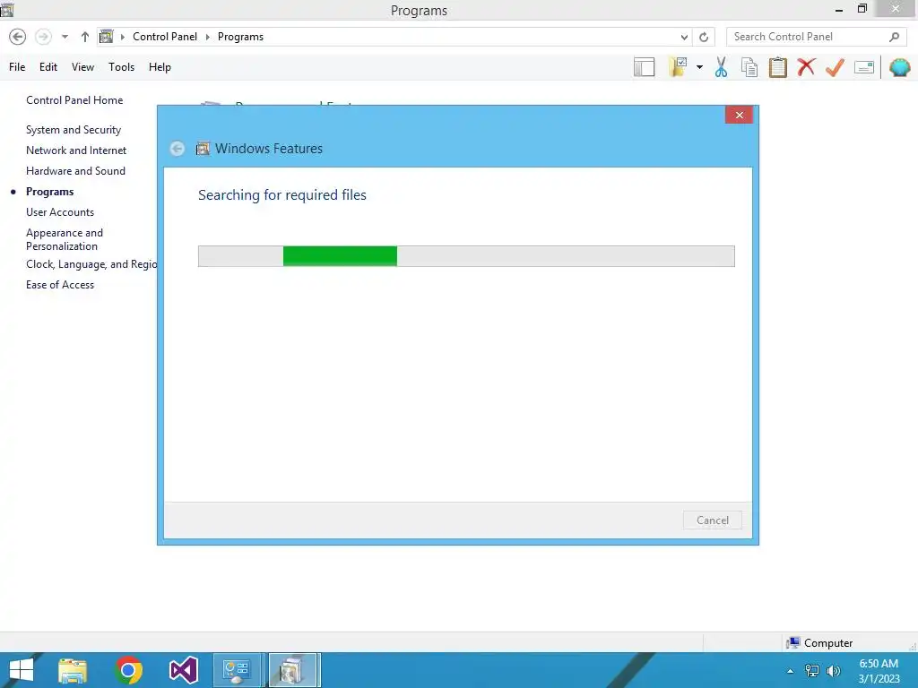Viewport: 918px width, 688px height.
Task: Click the Paste clipboard icon
Action: pyautogui.click(x=777, y=67)
